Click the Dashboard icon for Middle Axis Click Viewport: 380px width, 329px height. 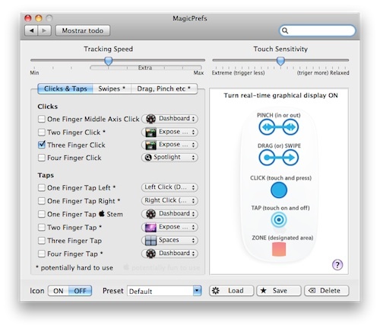[x=150, y=119]
